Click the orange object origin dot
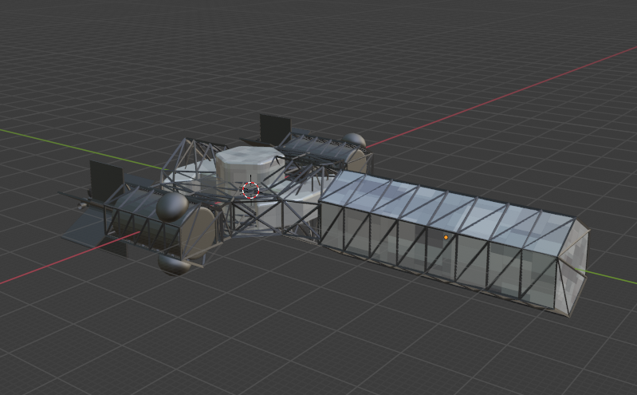Viewport: 637px width, 395px height. [446, 237]
